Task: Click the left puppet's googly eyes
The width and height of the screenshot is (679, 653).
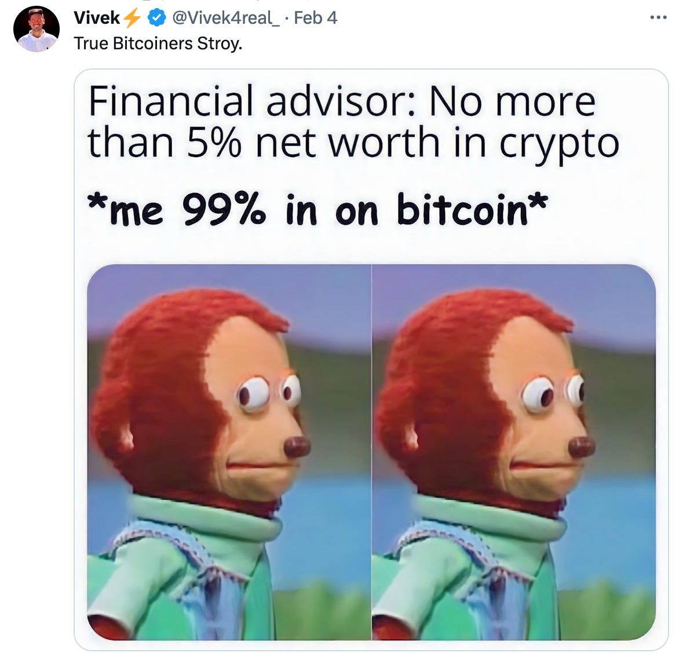Action: coord(268,393)
